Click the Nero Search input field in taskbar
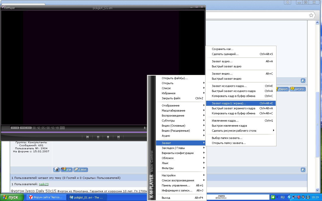 [238, 197]
